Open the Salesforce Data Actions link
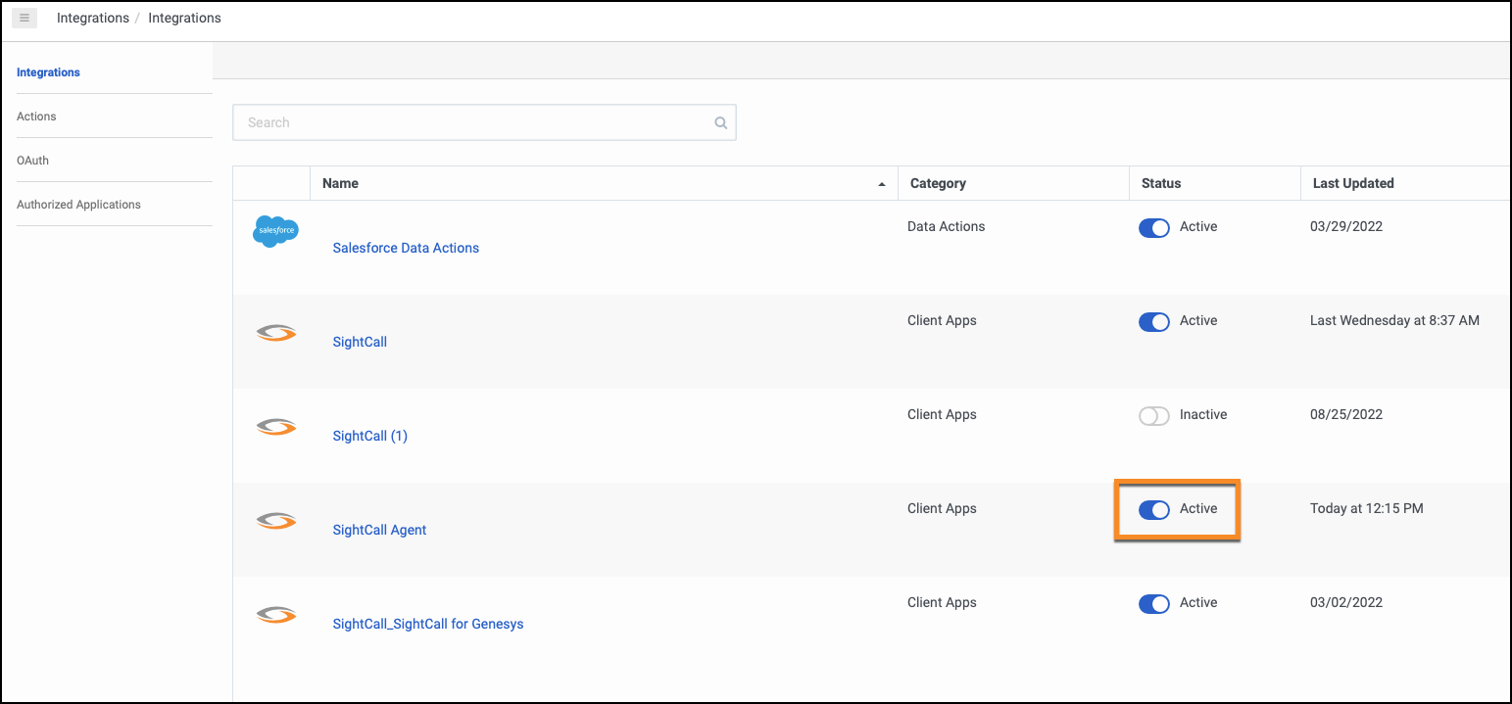The height and width of the screenshot is (704, 1512). click(406, 248)
